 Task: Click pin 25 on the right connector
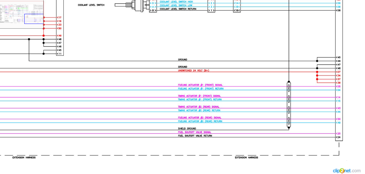[338, 134]
